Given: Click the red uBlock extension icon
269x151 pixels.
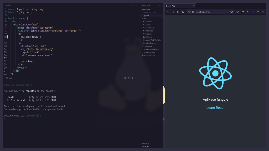Looking at the screenshot, I should 247,12.
